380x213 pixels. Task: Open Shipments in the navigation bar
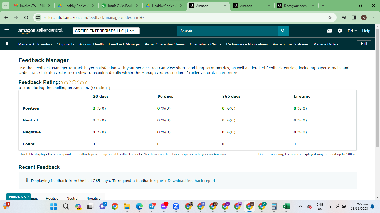[66, 44]
